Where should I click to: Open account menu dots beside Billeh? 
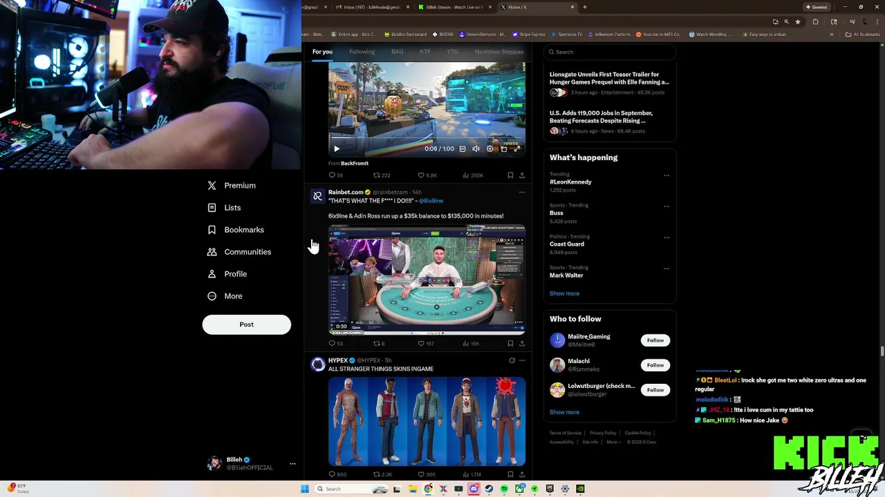tap(292, 464)
